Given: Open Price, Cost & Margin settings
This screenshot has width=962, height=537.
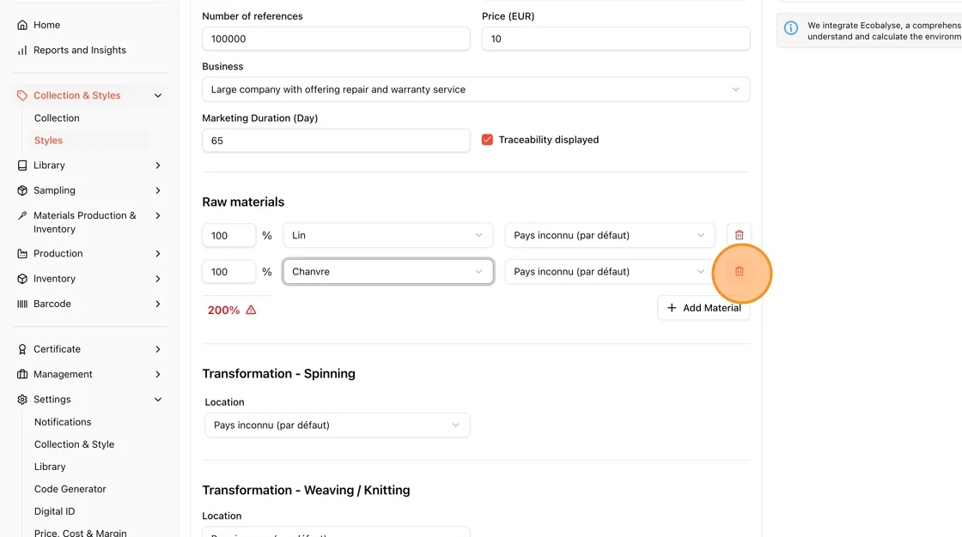Looking at the screenshot, I should coord(81,532).
